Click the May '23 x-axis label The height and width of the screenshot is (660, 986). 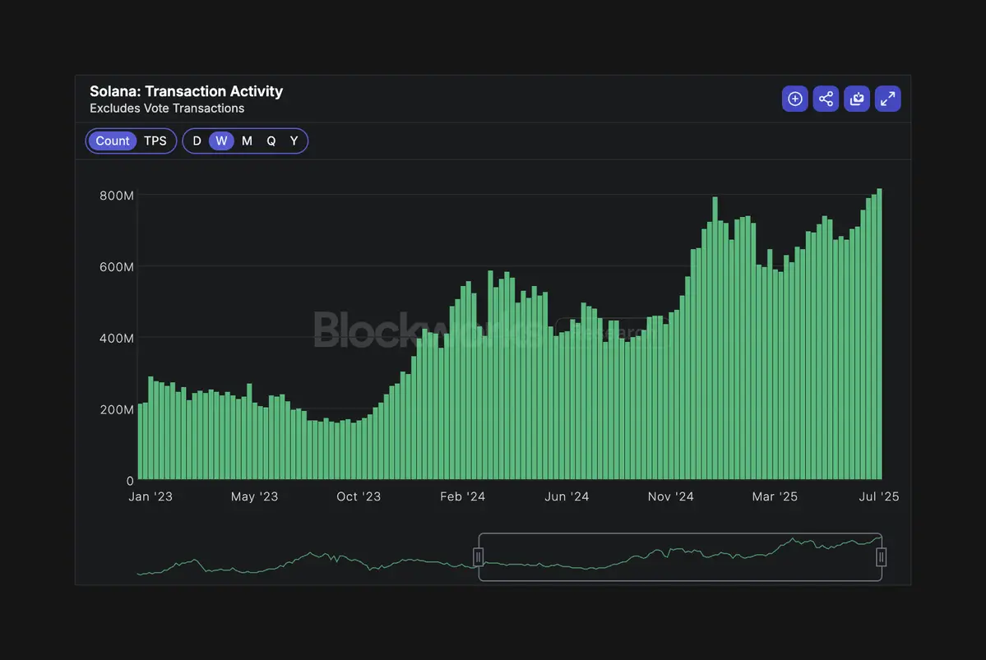click(254, 496)
